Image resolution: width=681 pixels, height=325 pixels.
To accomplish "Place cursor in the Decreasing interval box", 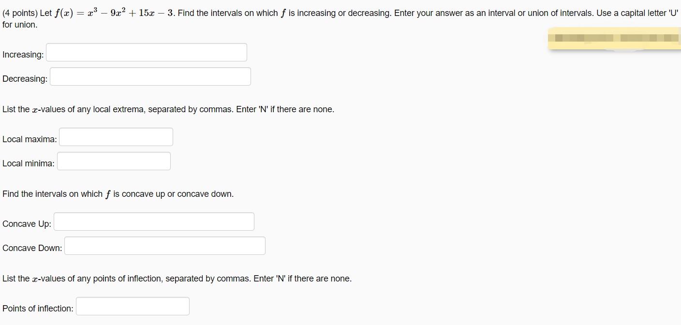I will 150,76.
